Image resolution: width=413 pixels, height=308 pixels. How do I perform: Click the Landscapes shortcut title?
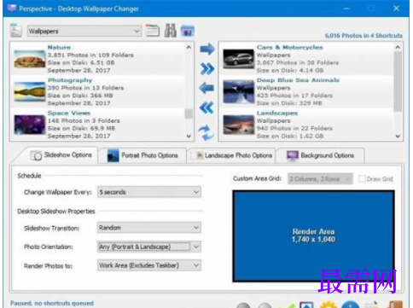277,113
